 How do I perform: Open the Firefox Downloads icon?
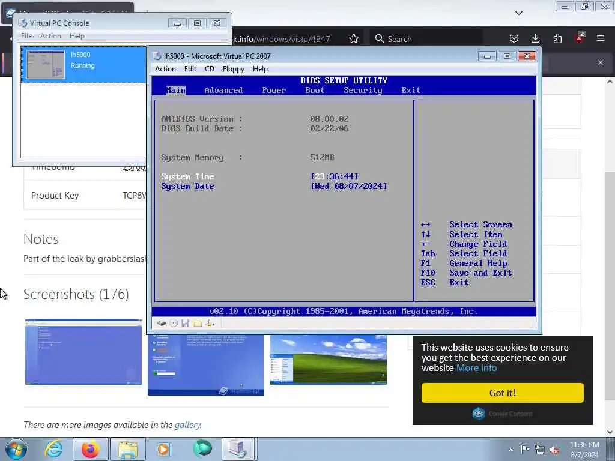pyautogui.click(x=535, y=39)
